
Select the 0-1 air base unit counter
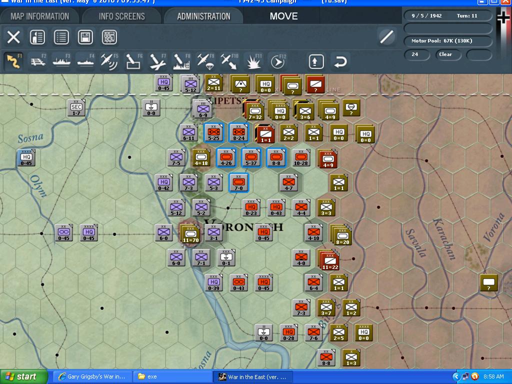pyautogui.click(x=226, y=258)
